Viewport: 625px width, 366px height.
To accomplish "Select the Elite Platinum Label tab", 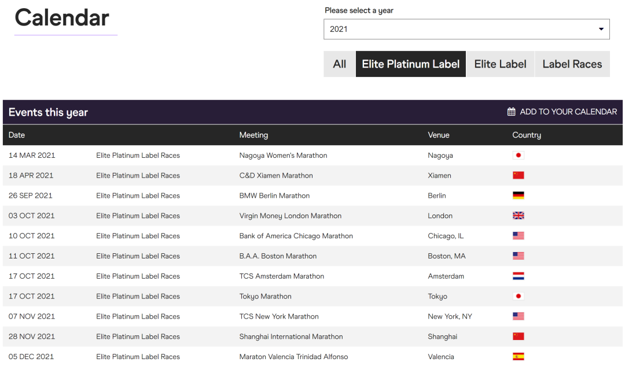I will pyautogui.click(x=411, y=64).
